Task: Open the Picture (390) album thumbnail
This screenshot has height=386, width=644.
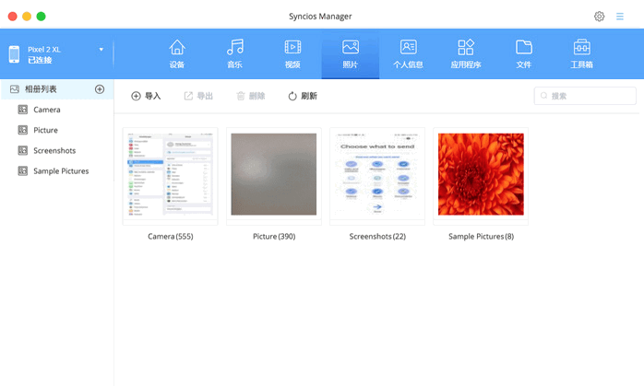Action: 273,176
